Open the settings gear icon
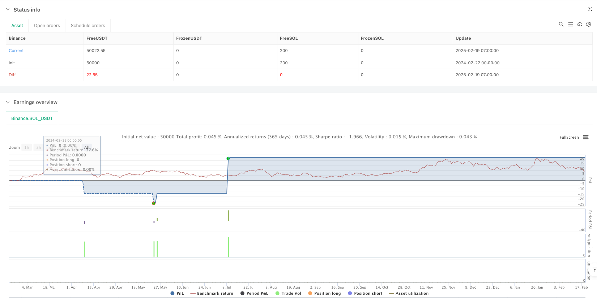Image resolution: width=597 pixels, height=298 pixels. coord(589,24)
